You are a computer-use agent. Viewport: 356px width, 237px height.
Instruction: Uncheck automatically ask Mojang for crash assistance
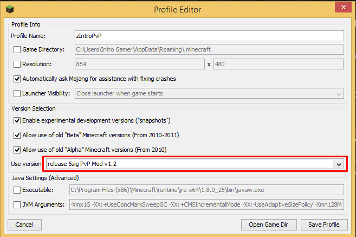tap(17, 79)
